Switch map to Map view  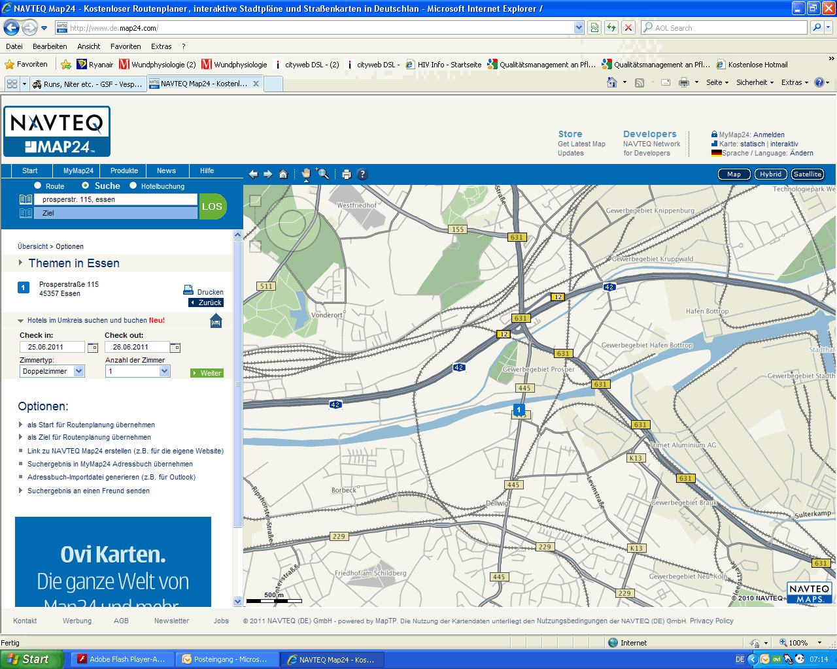734,174
